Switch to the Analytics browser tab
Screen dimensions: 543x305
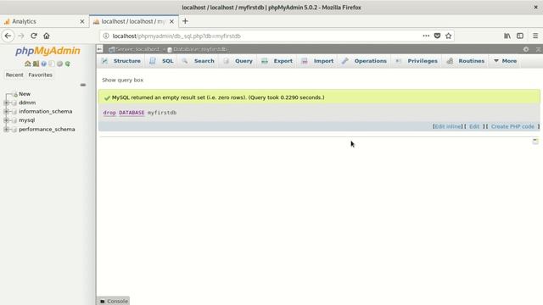[43, 21]
